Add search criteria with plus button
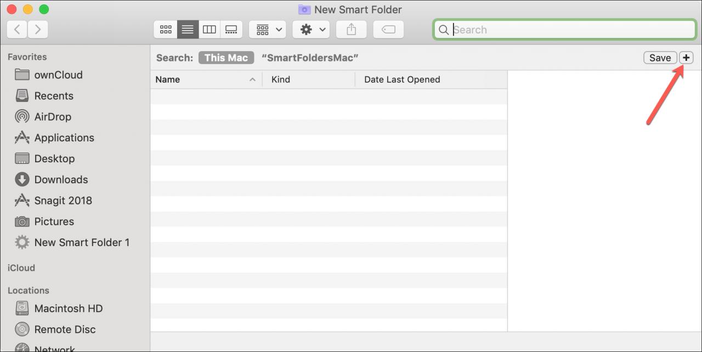Screen dimensions: 702x352 click(686, 58)
